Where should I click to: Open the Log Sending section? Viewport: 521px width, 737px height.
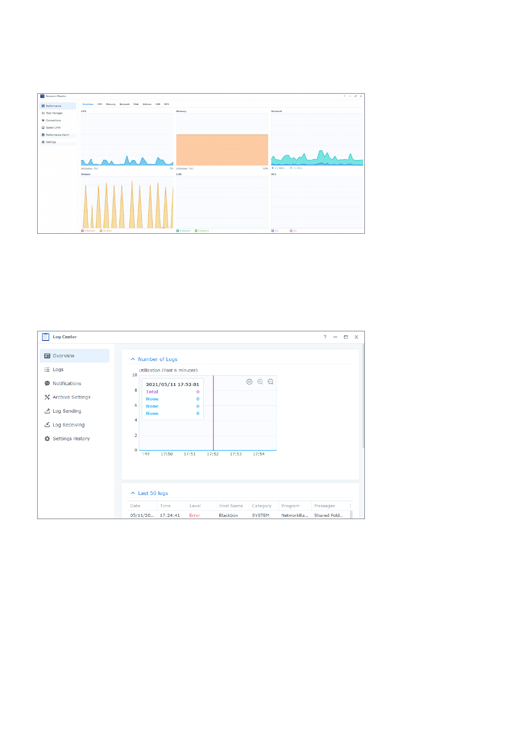coord(66,411)
